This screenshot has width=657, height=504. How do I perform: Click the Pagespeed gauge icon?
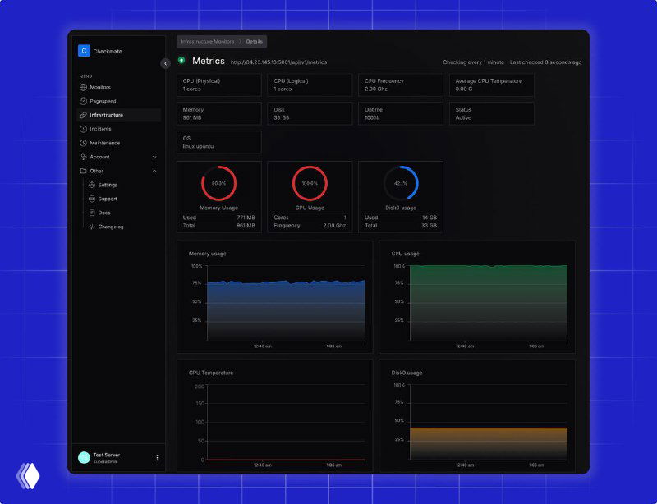pyautogui.click(x=83, y=101)
